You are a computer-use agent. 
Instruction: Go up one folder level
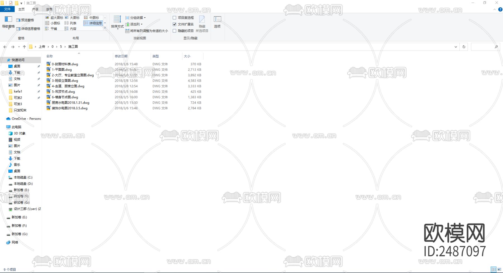[24, 47]
